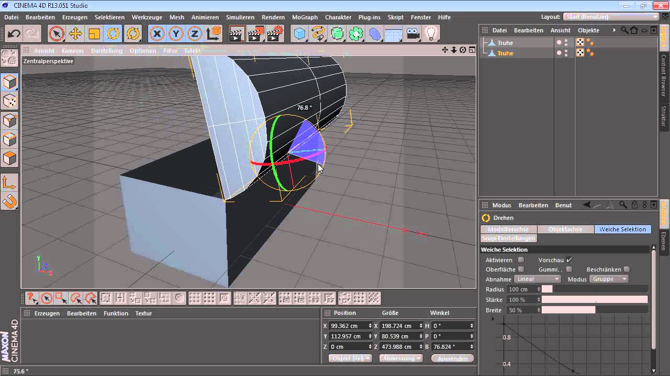Open the Abnahme Linear dropdown
This screenshot has width=670, height=376.
tap(538, 279)
